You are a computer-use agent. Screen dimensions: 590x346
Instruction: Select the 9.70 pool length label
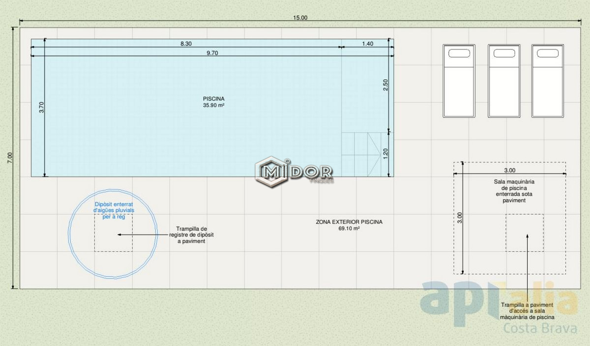[x=212, y=53]
